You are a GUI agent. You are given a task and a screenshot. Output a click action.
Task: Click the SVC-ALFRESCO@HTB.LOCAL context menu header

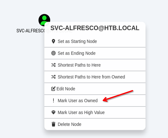point(95,28)
